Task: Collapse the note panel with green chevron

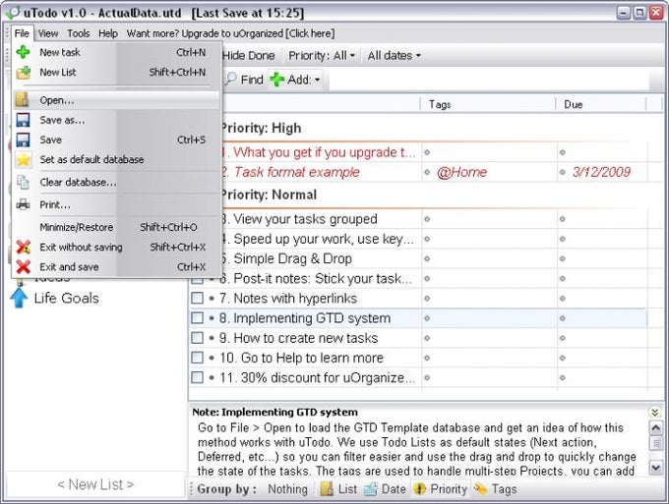Action: 655,412
